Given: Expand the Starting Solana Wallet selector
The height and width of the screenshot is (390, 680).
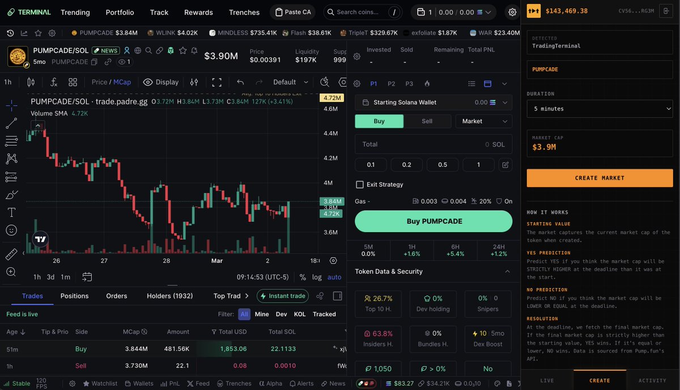Looking at the screenshot, I should tap(433, 102).
